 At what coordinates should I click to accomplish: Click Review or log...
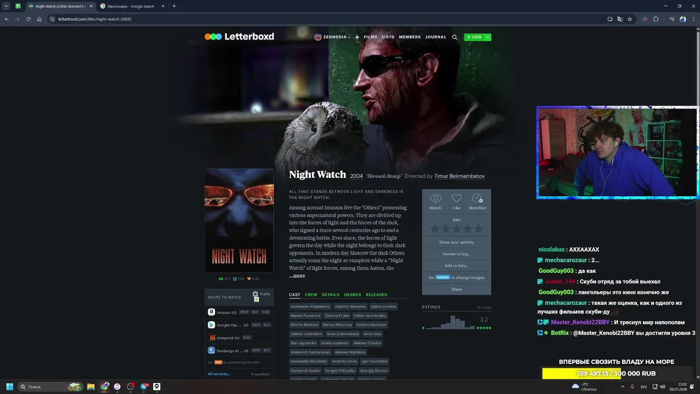coord(457,254)
